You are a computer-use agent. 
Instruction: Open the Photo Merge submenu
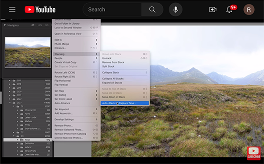click(x=76, y=44)
